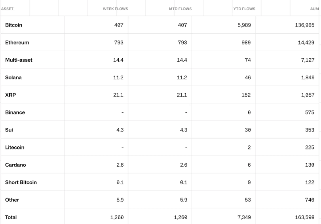The image size is (321, 224).
Task: Select the Total AUM value 163,598
Action: click(304, 217)
